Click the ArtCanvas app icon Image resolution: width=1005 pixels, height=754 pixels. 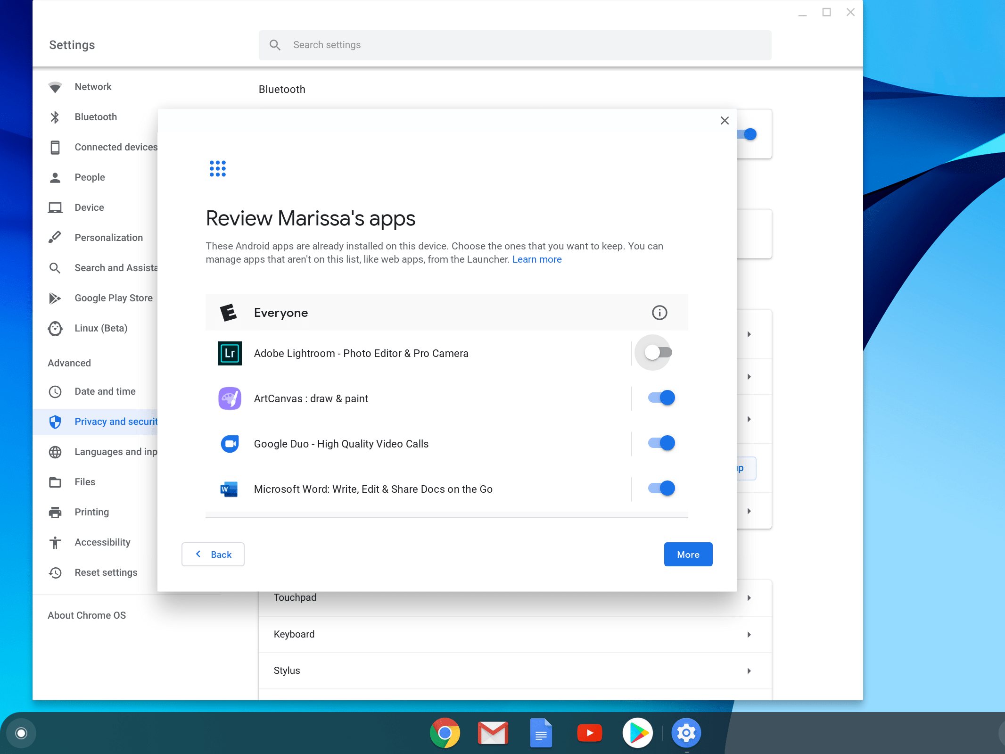[x=230, y=398]
